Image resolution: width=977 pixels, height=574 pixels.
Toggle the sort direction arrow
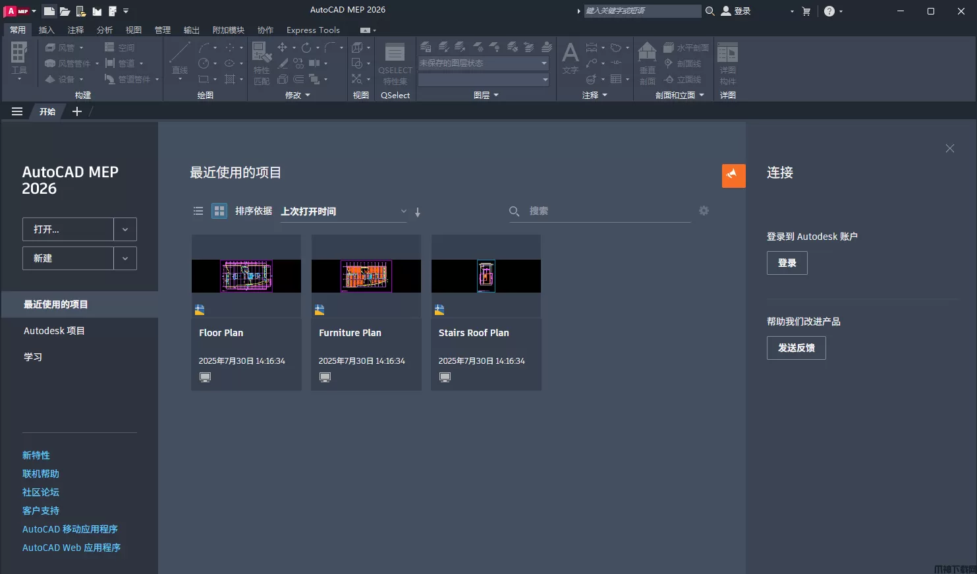click(x=418, y=212)
